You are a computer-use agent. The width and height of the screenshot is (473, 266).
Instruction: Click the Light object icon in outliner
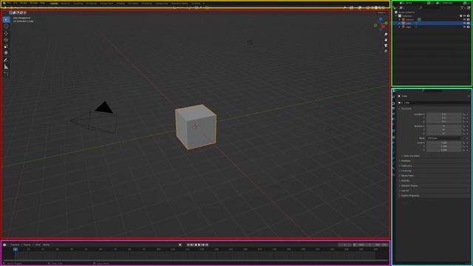tap(404, 27)
